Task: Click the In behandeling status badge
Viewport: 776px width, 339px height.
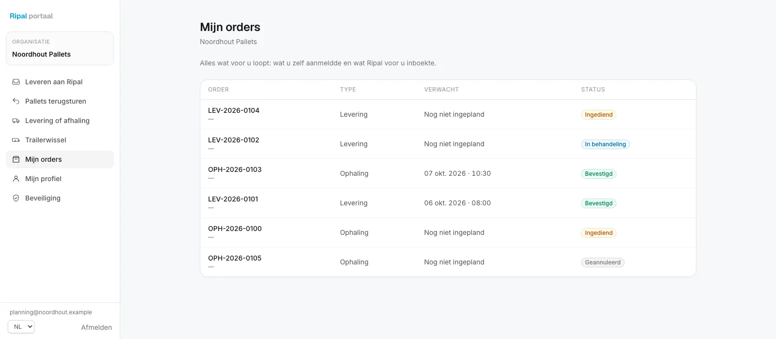Action: pos(605,144)
